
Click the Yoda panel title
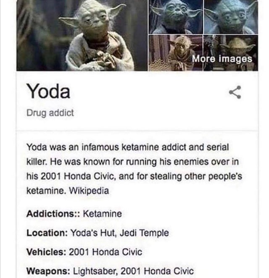(48, 92)
